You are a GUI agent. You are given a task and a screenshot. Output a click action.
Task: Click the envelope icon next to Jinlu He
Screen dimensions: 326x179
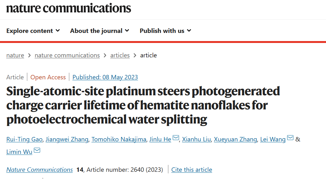pyautogui.click(x=176, y=138)
